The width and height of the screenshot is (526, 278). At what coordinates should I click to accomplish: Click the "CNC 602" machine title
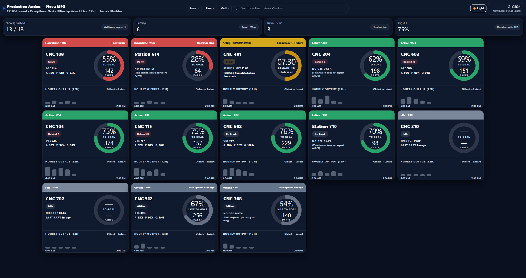pyautogui.click(x=233, y=127)
